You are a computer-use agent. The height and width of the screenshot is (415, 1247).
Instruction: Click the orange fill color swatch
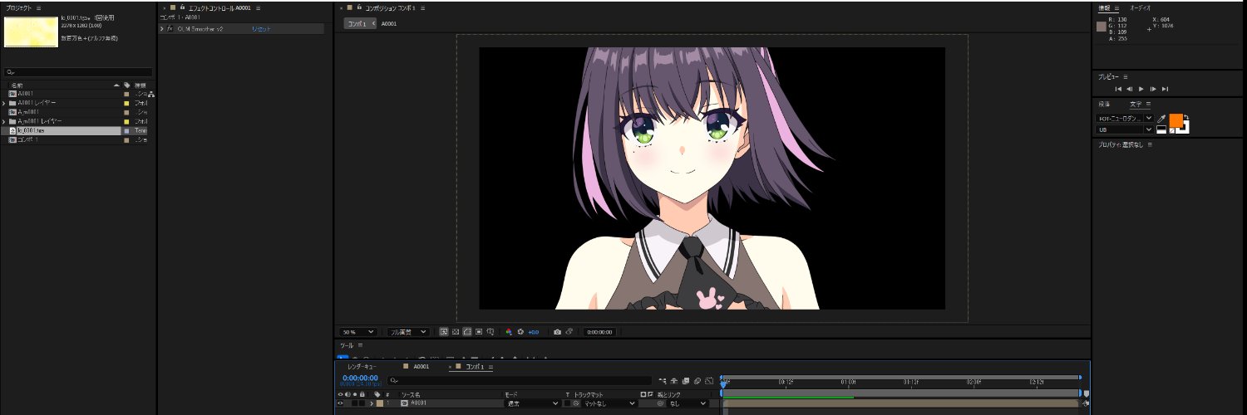(x=1176, y=120)
